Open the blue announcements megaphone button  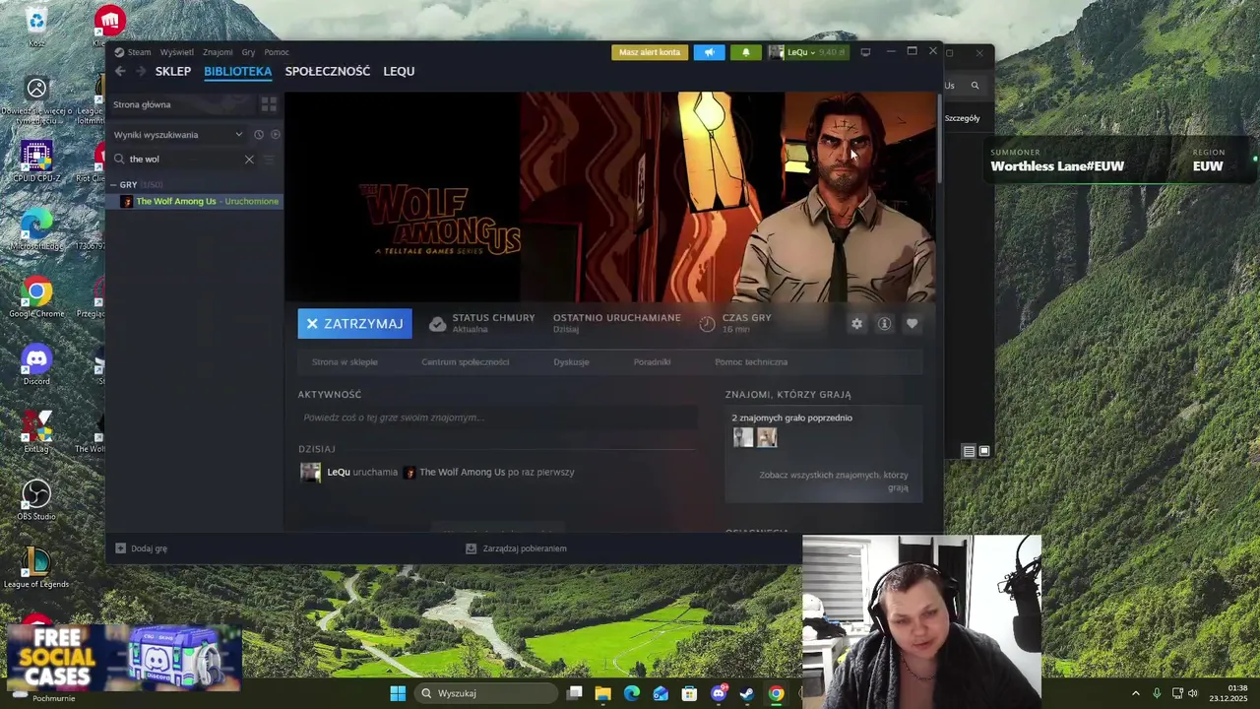click(709, 52)
